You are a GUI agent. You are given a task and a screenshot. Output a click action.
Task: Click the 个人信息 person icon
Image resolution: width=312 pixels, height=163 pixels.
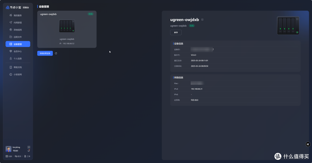tap(11, 59)
